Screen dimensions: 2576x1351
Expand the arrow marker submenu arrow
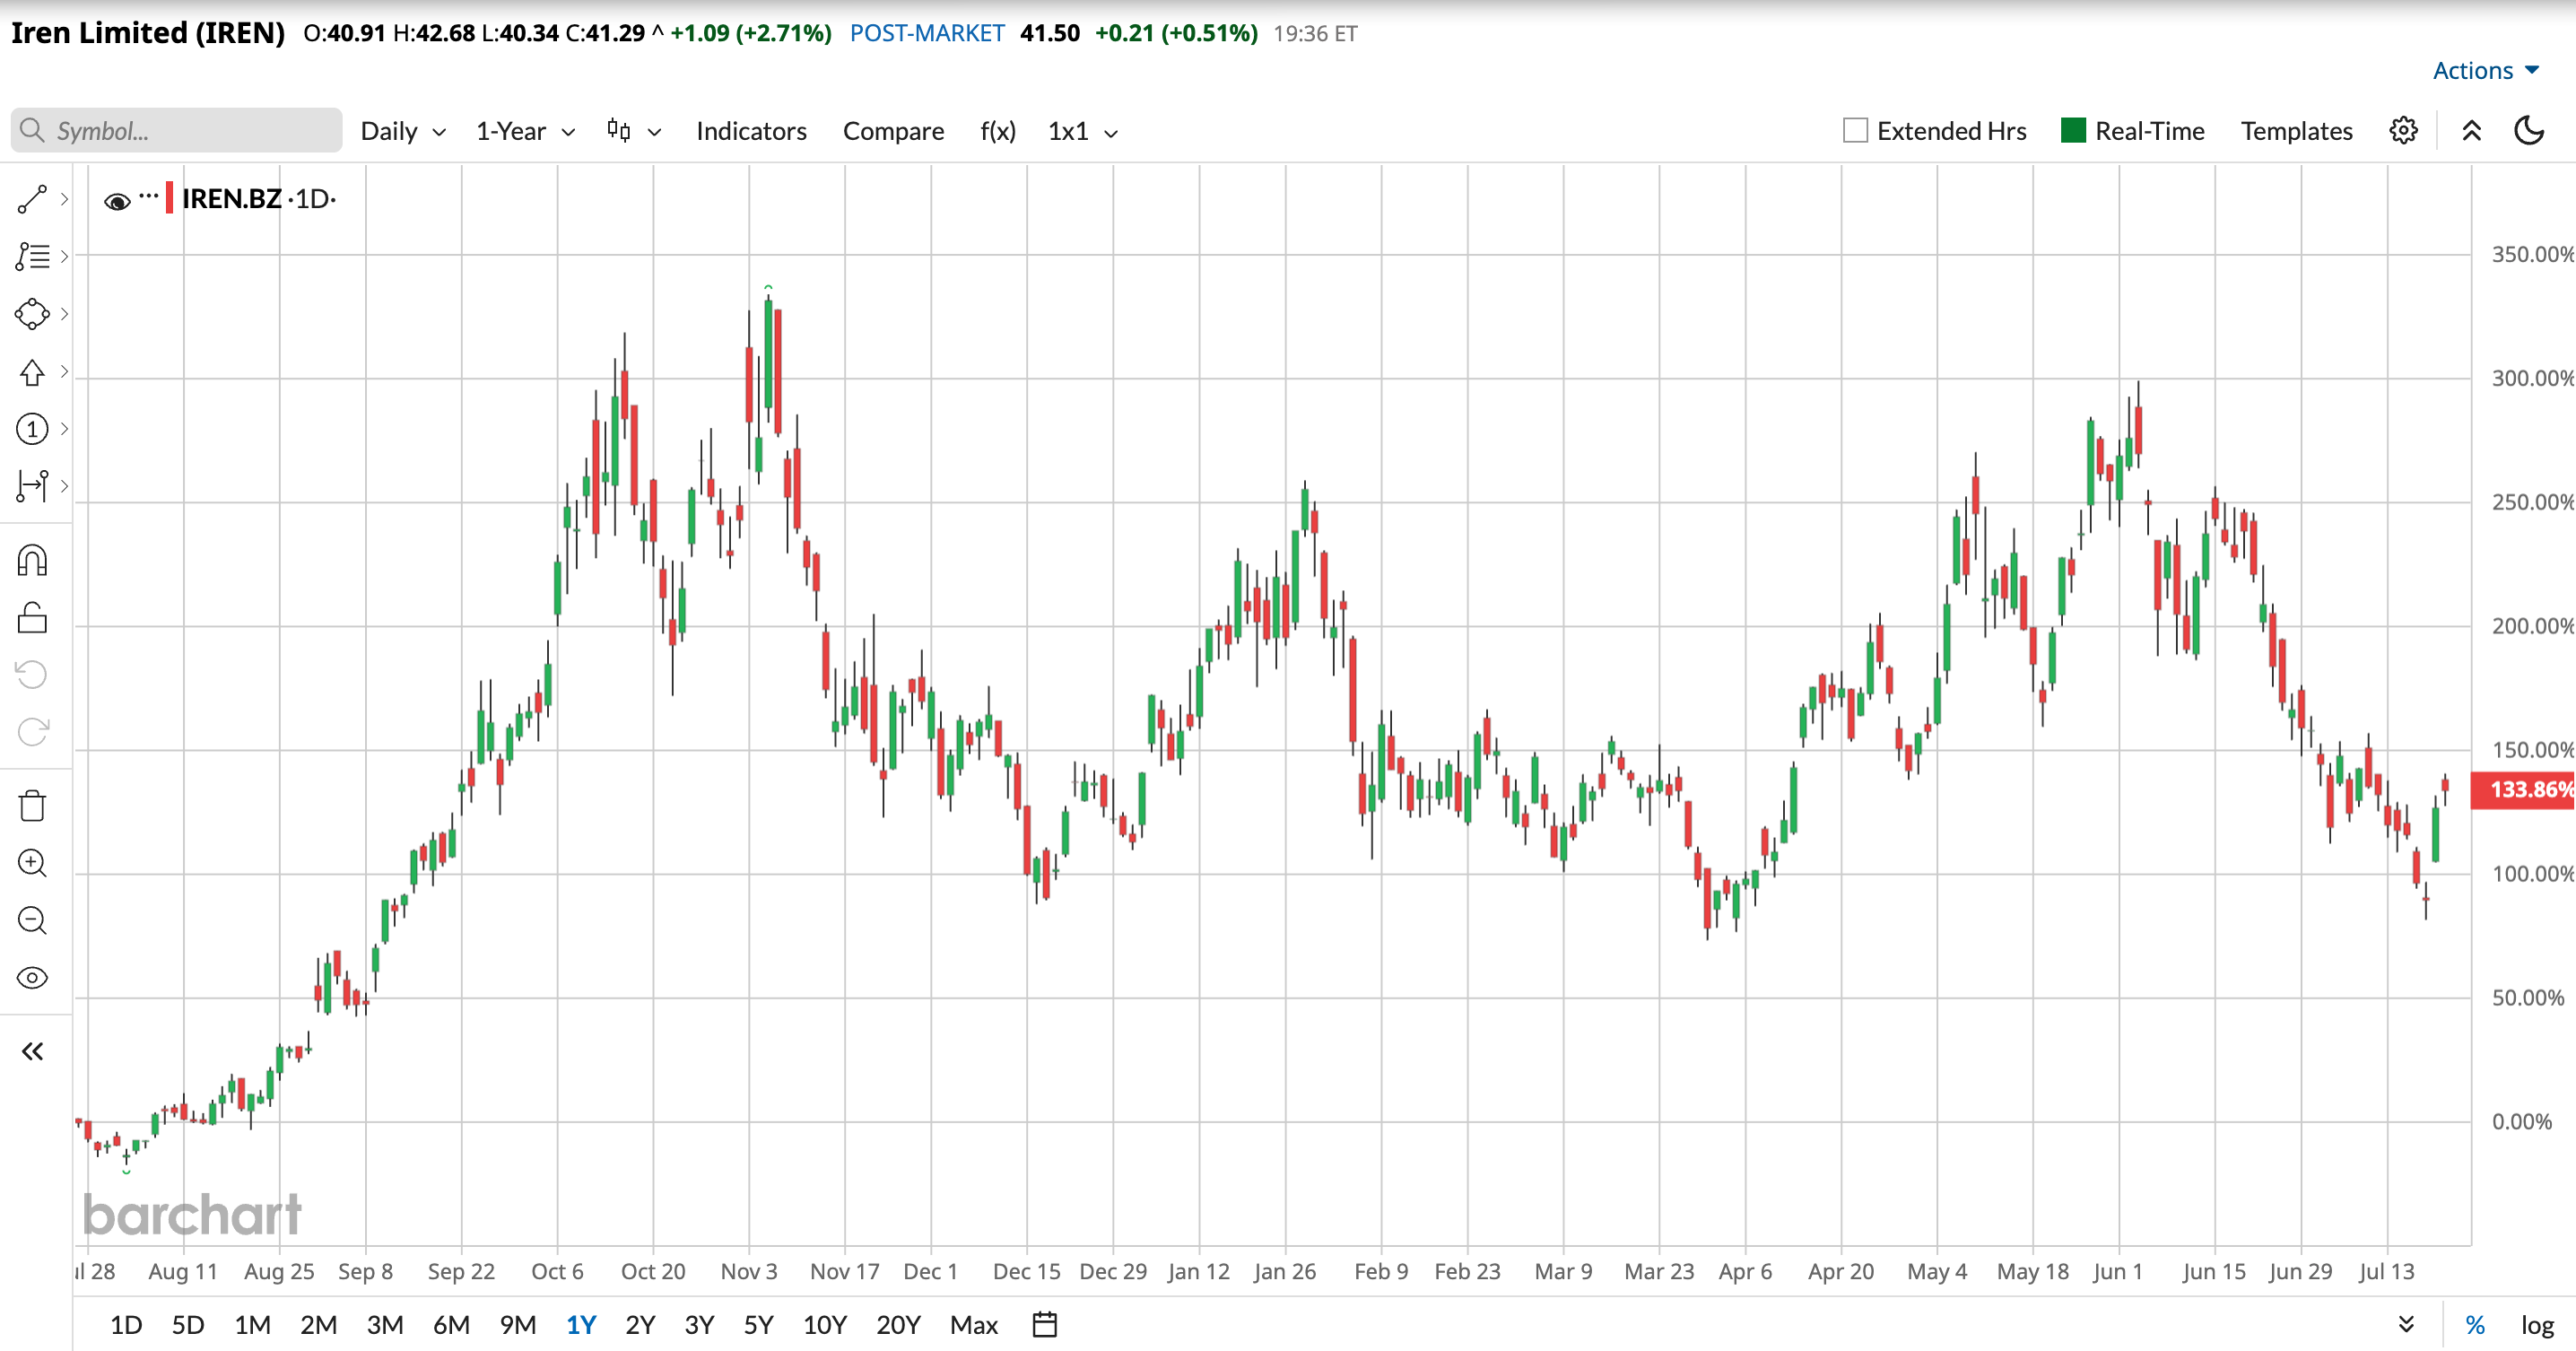(64, 372)
